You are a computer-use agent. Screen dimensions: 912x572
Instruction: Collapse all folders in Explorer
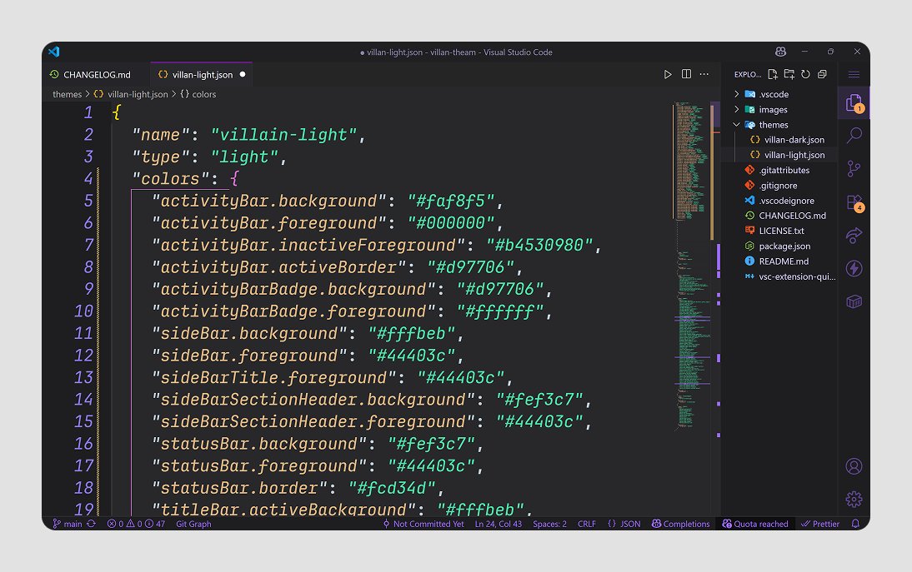click(822, 74)
